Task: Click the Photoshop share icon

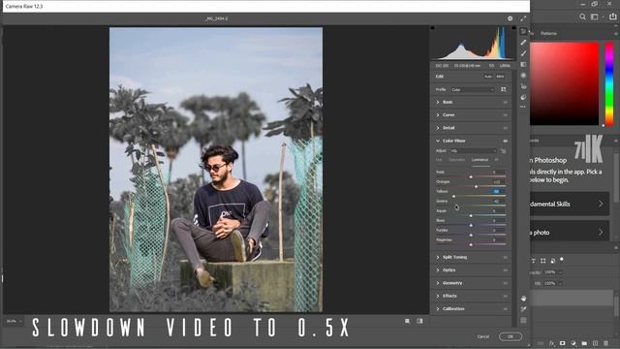Action: (613, 16)
